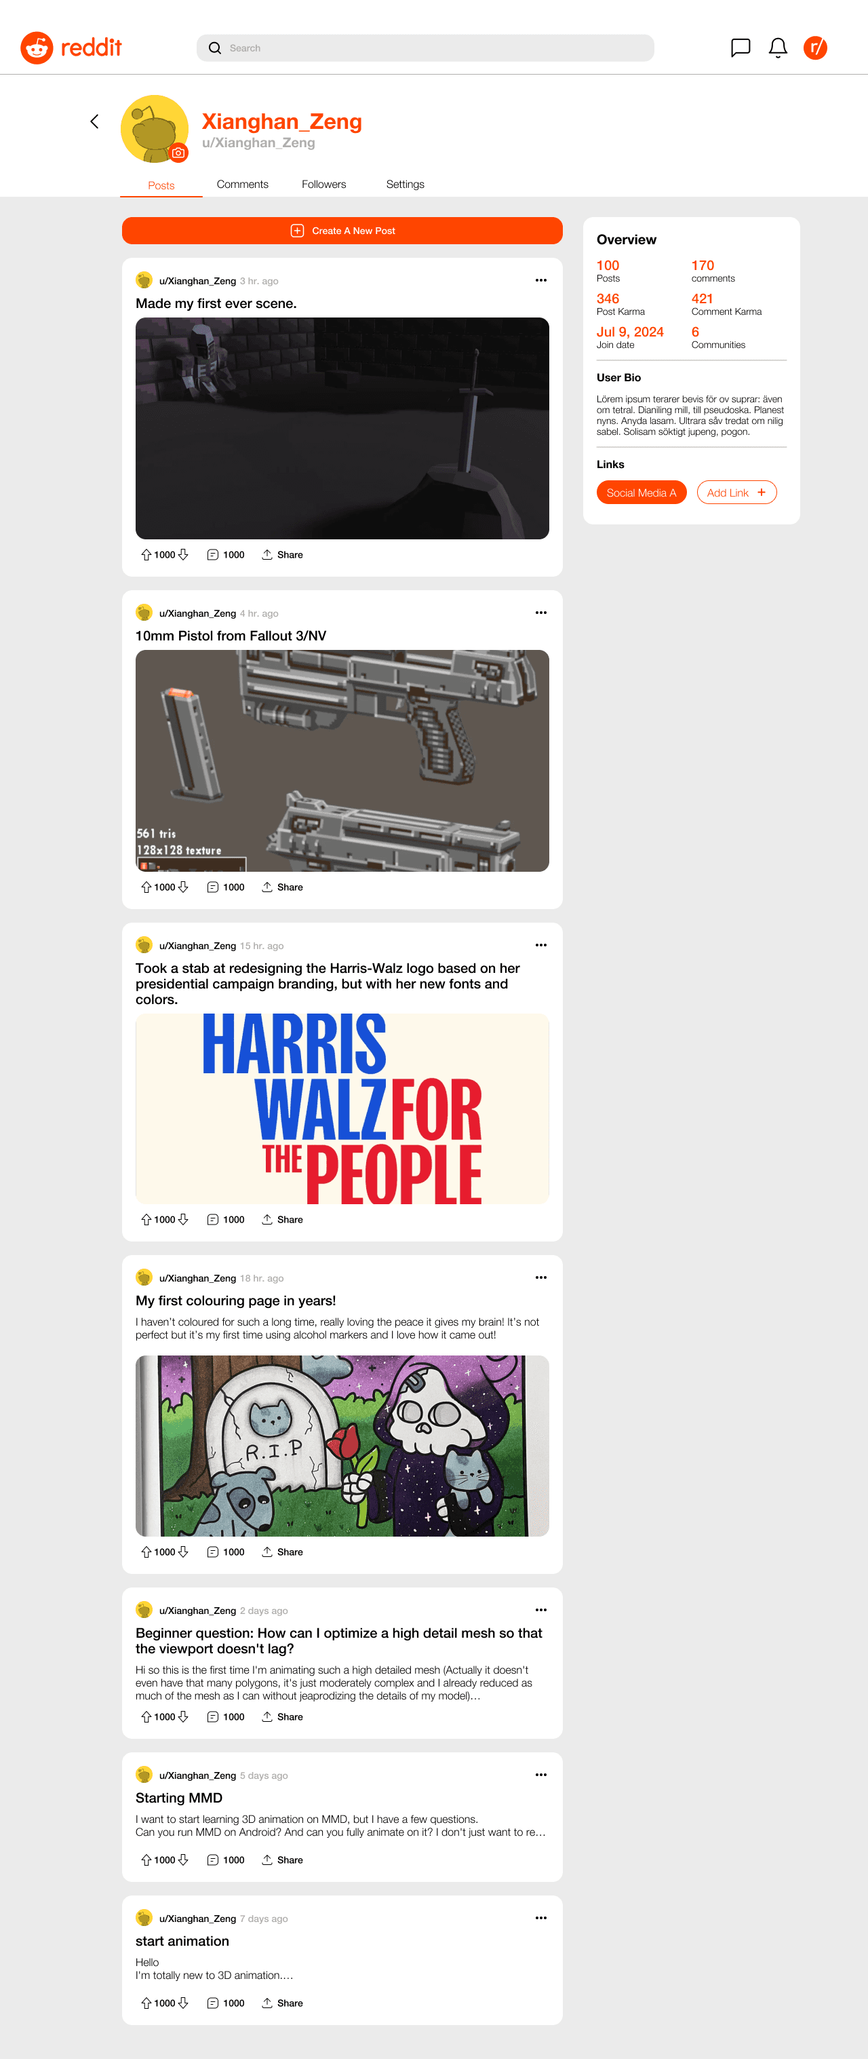Click the Add Link button
The height and width of the screenshot is (2059, 868).
[737, 493]
